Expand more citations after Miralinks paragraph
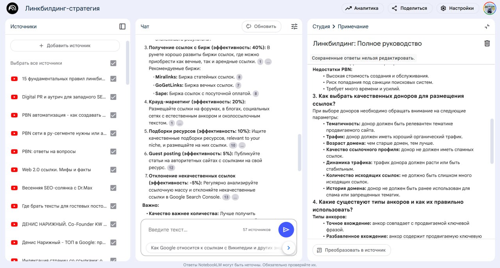500x268 pixels. pos(268,62)
